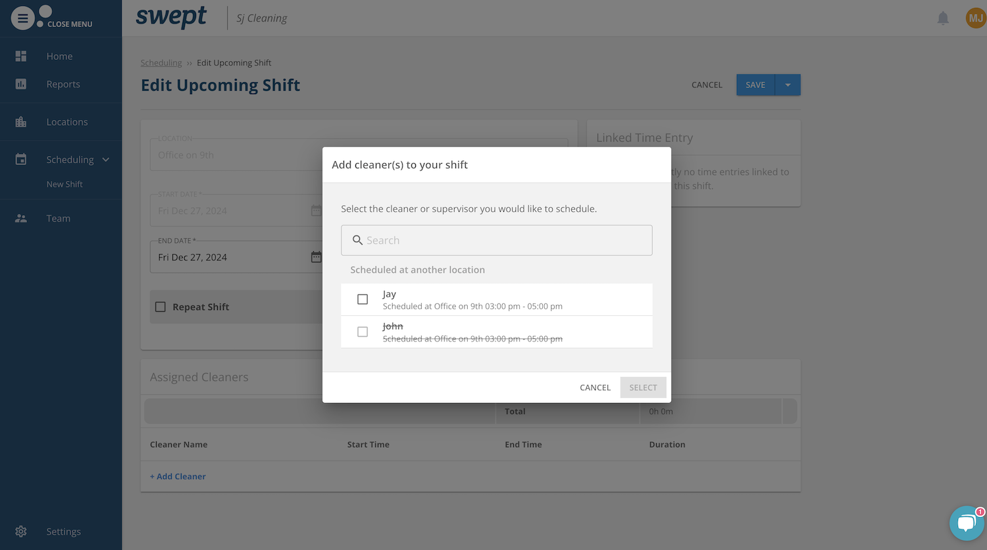Viewport: 987px width, 550px height.
Task: Click the Locations building icon
Action: click(x=21, y=122)
